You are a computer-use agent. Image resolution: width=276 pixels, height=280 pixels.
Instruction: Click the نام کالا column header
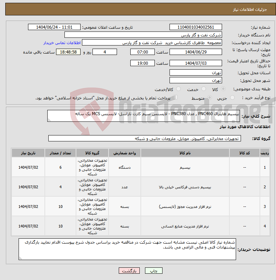(185, 153)
